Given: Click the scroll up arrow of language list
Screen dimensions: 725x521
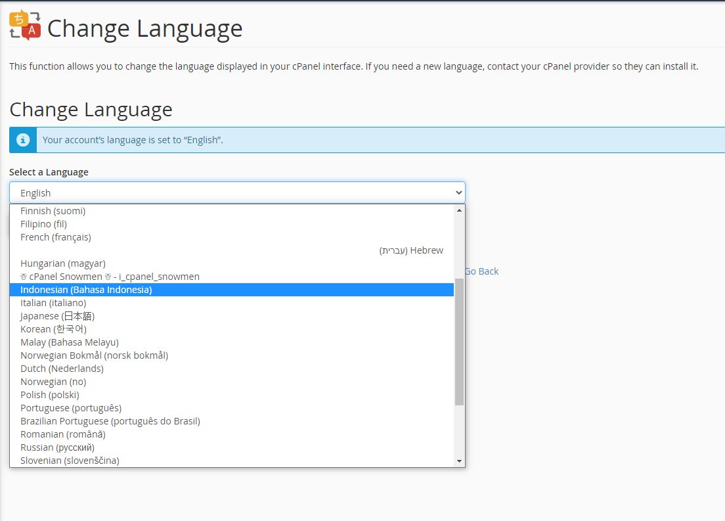Looking at the screenshot, I should pos(459,210).
